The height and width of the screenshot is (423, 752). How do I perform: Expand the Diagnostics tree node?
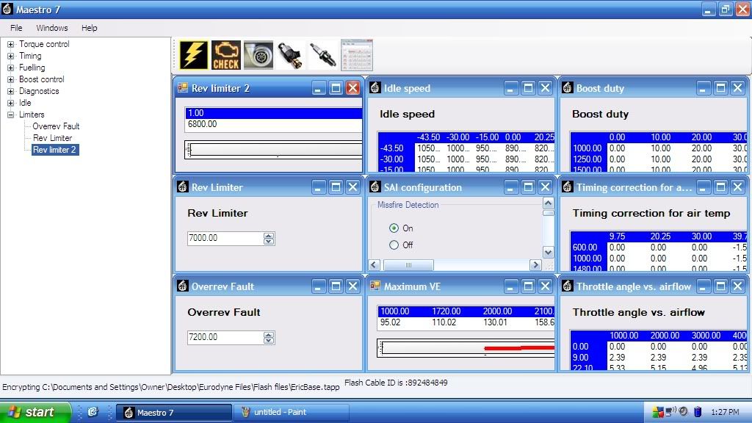(10, 91)
